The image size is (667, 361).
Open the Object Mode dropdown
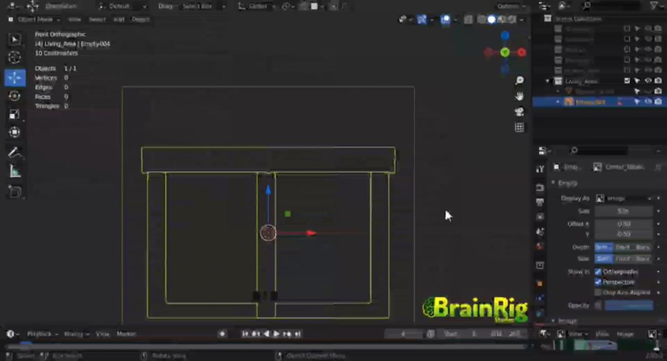[x=34, y=19]
